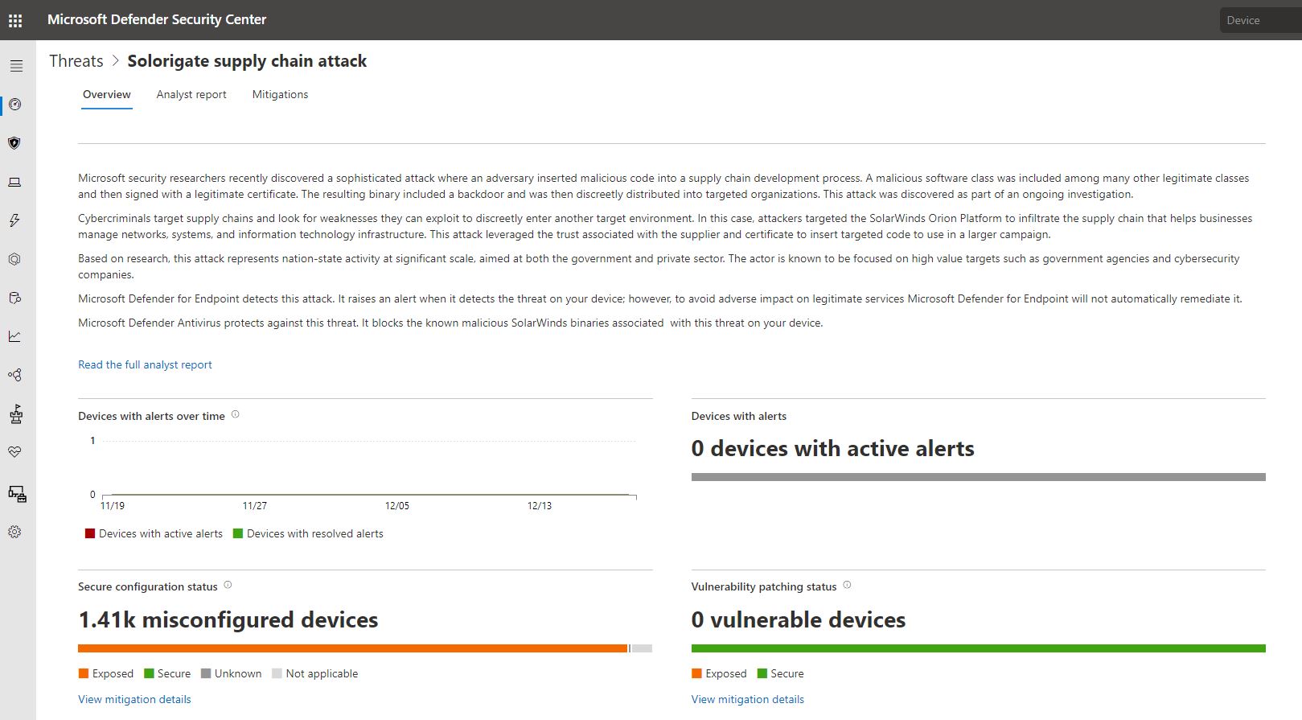1302x720 pixels.
Task: Click the Device search field
Action: click(1259, 20)
